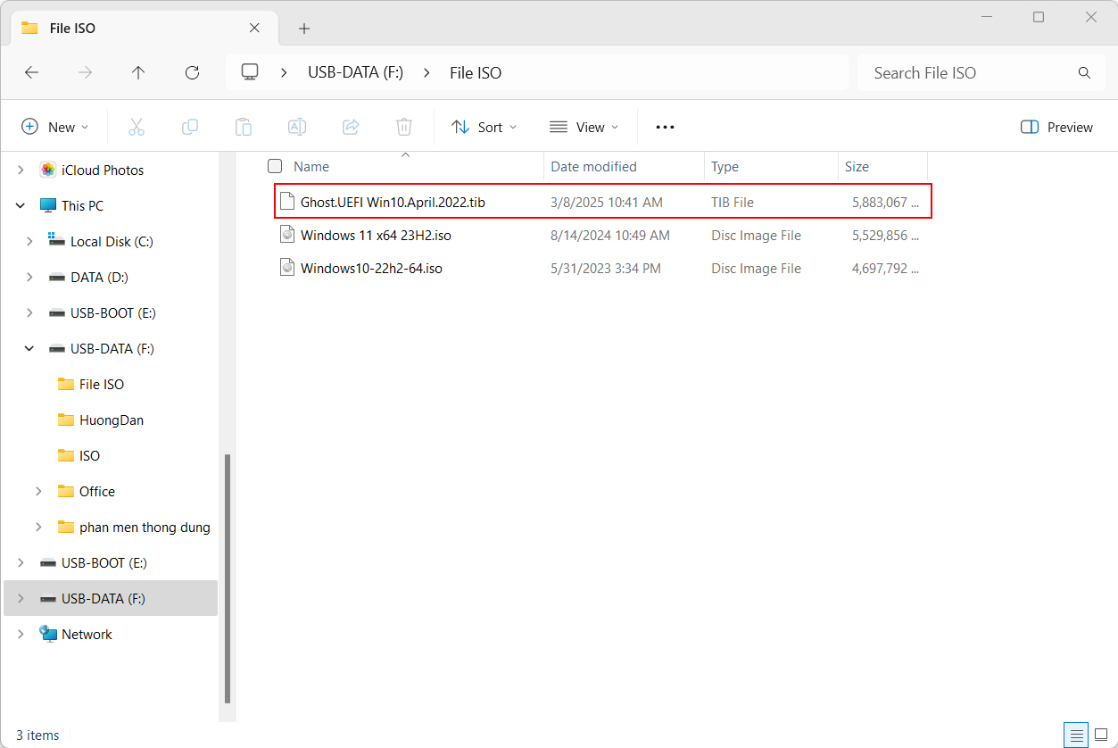The height and width of the screenshot is (748, 1118).
Task: Open the View dropdown
Action: pyautogui.click(x=584, y=127)
